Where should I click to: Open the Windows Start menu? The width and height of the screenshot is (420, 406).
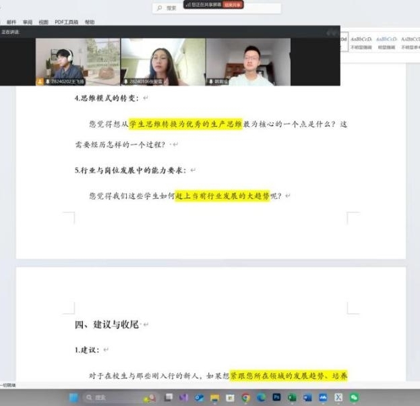73,398
